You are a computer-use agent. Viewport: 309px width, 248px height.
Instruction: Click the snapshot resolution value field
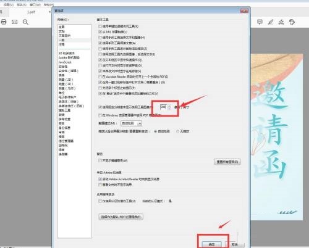click(163, 107)
